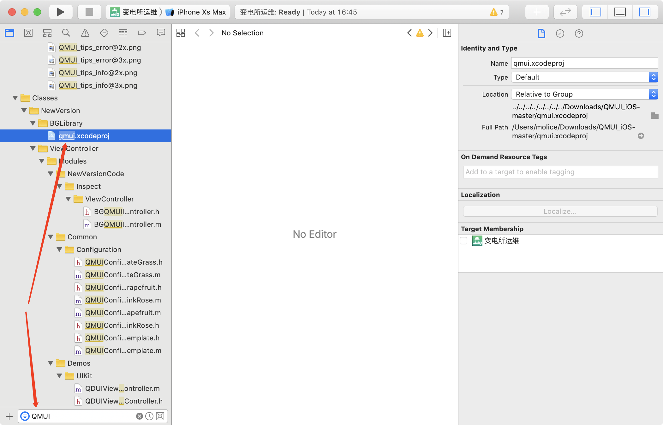Image resolution: width=663 pixels, height=425 pixels.
Task: Click the Localize button
Action: (559, 211)
